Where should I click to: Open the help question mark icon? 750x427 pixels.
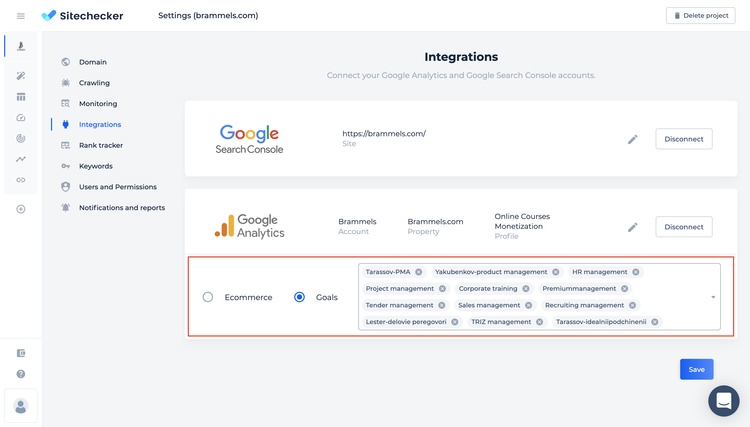pos(21,374)
